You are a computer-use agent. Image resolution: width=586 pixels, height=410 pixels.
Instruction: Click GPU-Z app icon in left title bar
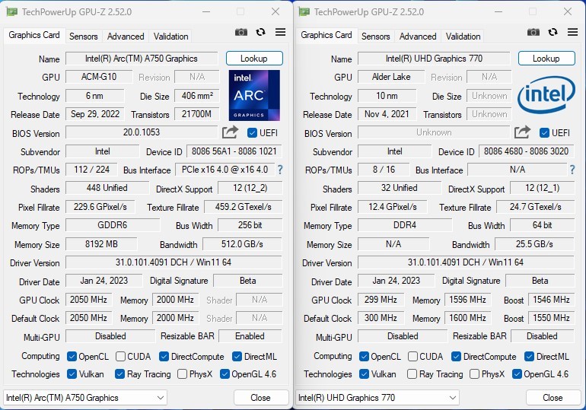[12, 12]
